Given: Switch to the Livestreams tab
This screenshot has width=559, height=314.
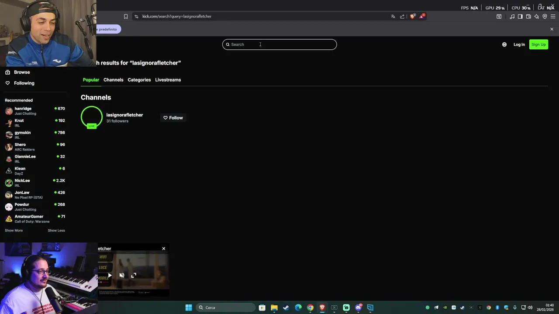Looking at the screenshot, I should tap(168, 80).
